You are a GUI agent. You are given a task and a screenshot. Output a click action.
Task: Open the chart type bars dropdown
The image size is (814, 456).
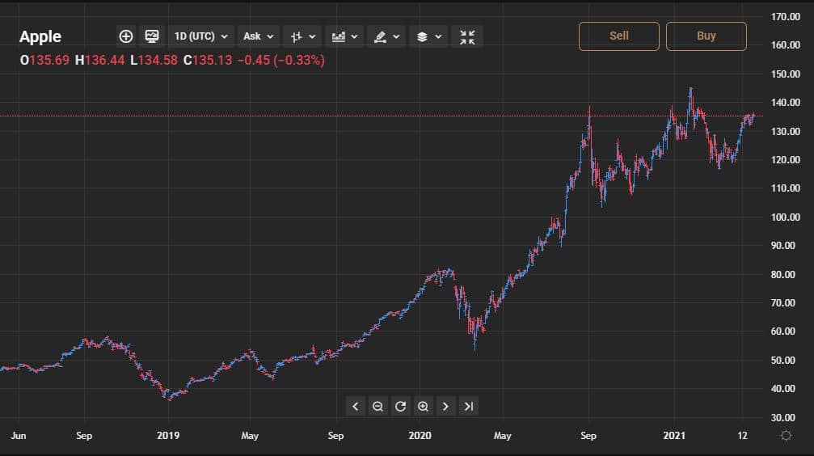tap(302, 36)
